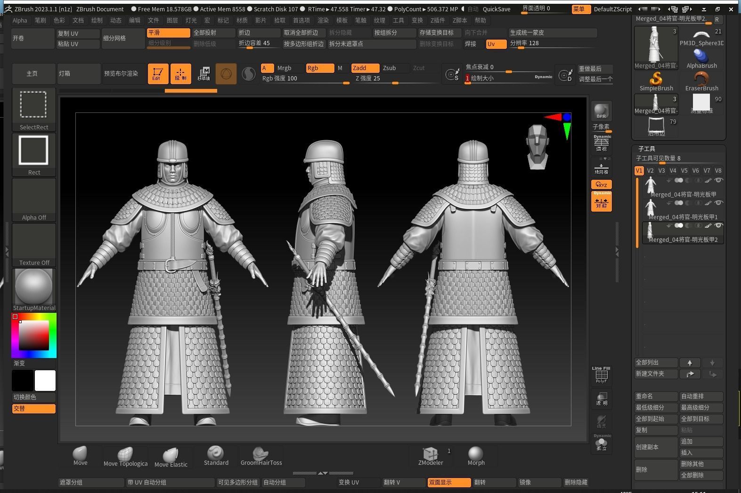Select the Move brush
Viewport: 741px width, 493px height.
pyautogui.click(x=80, y=456)
